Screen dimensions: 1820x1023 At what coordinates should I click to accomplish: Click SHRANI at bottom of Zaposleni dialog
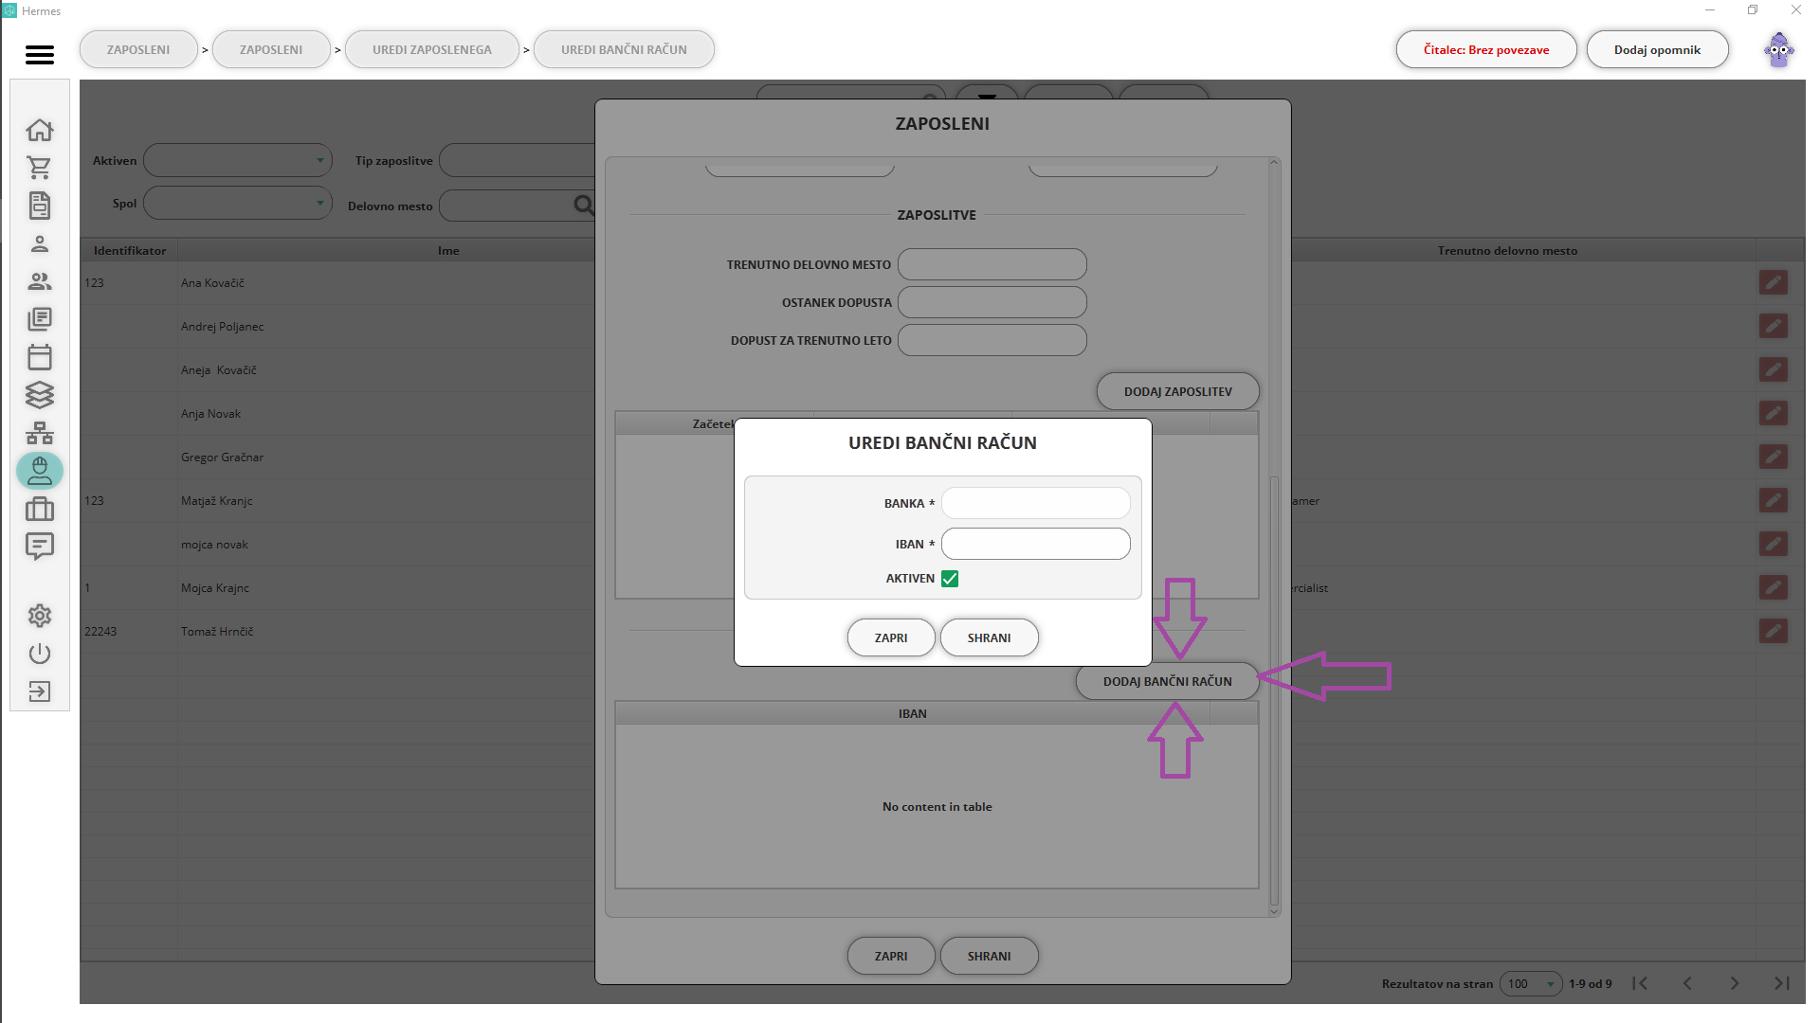pyautogui.click(x=989, y=956)
